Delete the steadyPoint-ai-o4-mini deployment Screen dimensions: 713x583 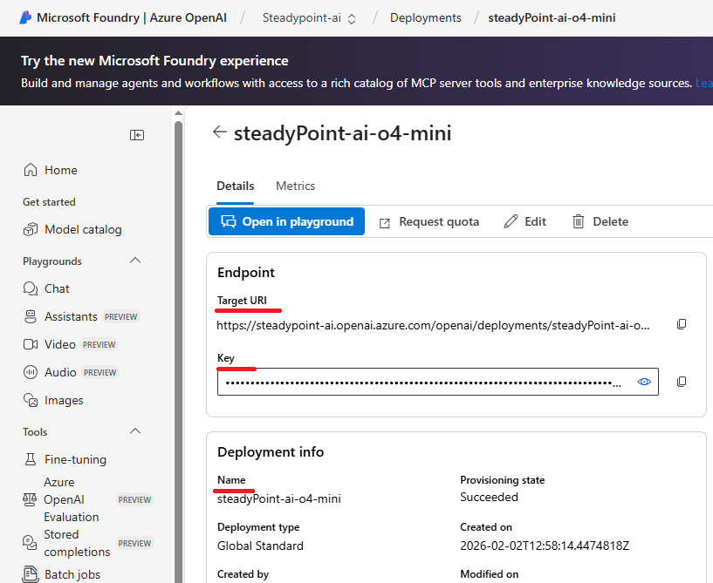[x=600, y=221]
